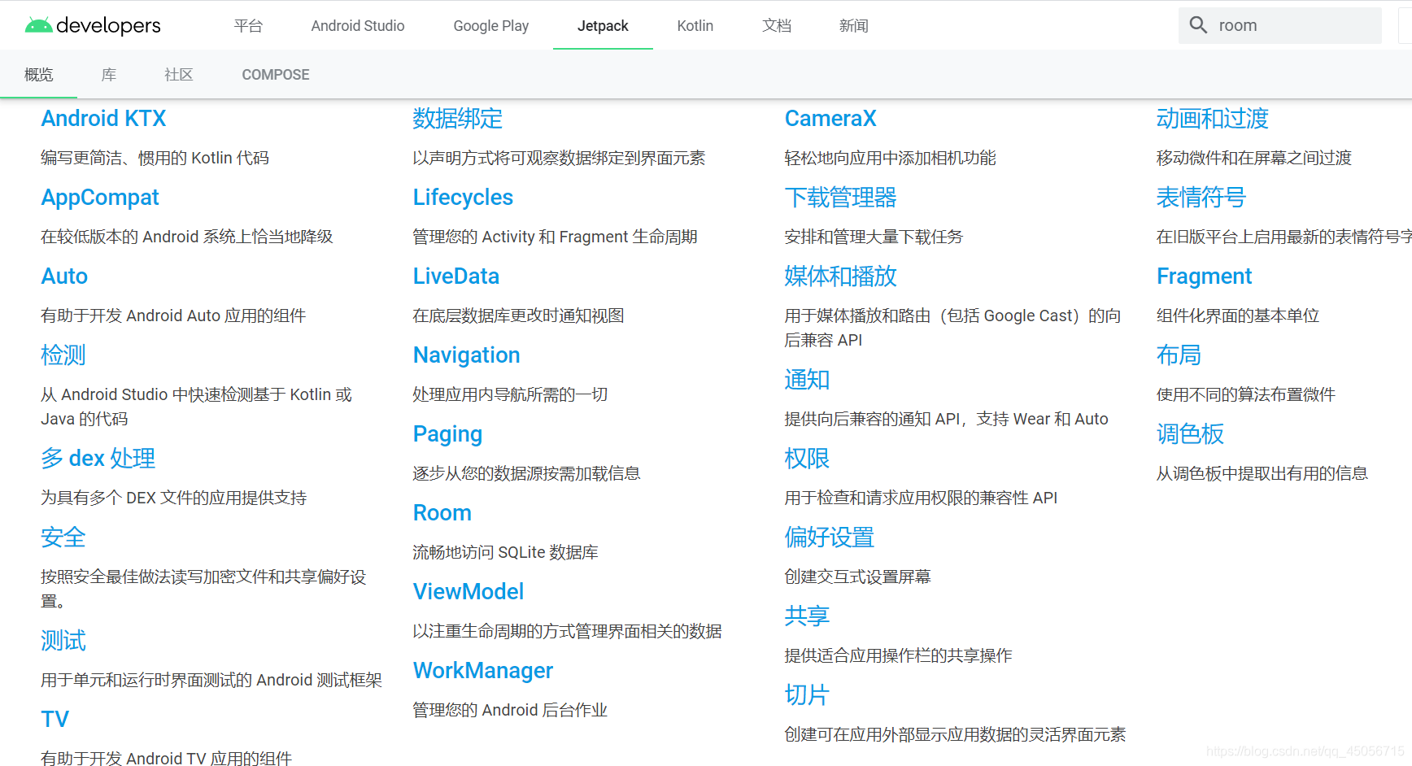Switch to the COMPOSE tab

pyautogui.click(x=276, y=75)
